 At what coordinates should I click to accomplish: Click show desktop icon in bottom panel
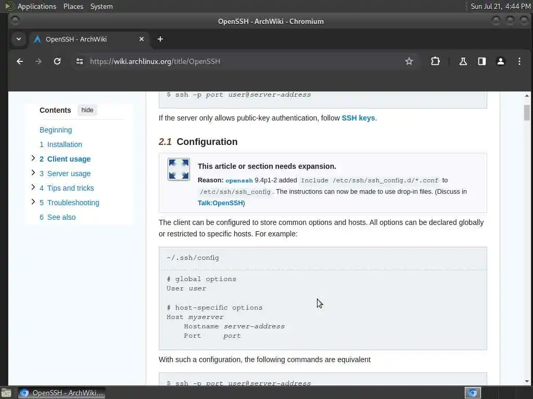coord(6,393)
